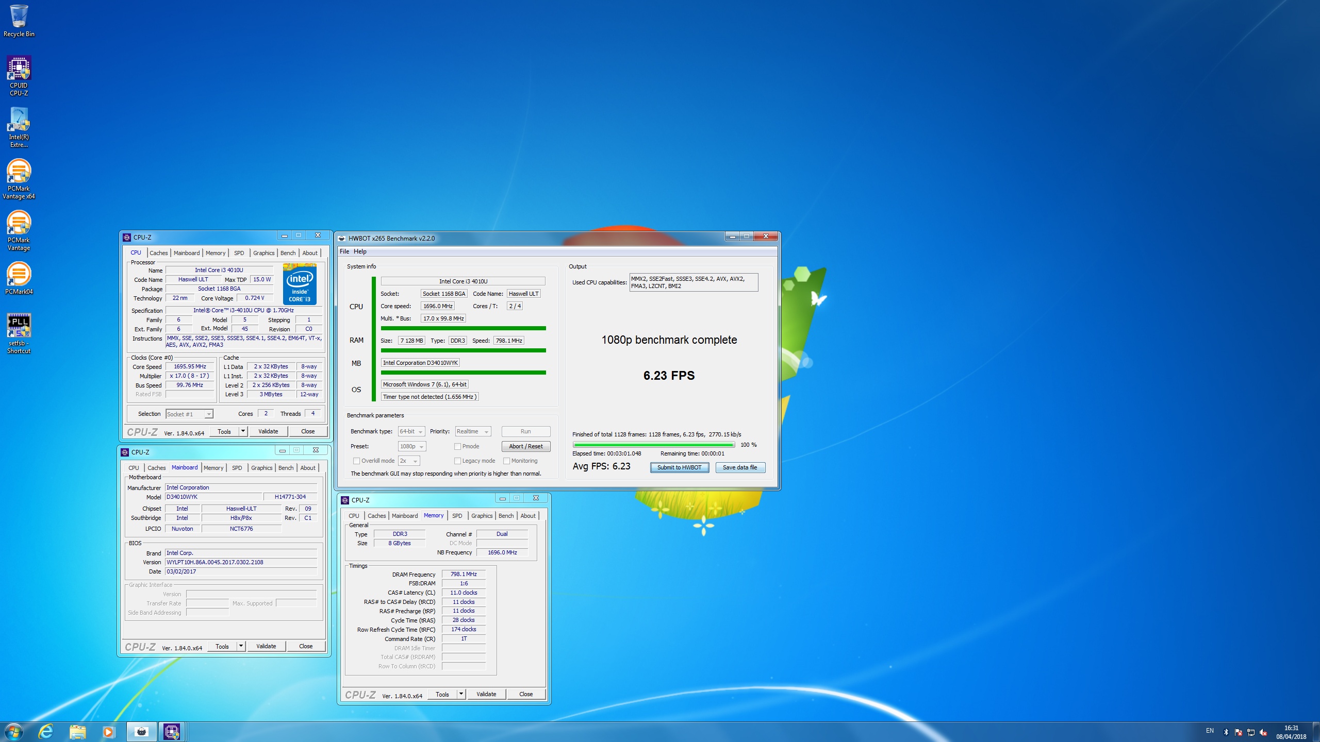This screenshot has height=742, width=1320.
Task: Open Intel Extreme Tuning desktop shortcut
Action: click(19, 127)
